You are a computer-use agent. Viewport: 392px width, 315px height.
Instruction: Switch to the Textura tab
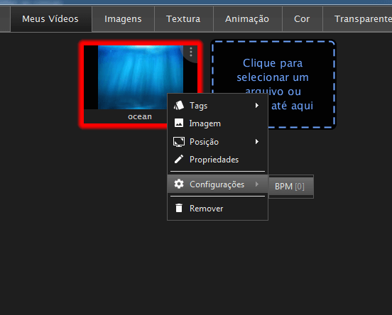click(183, 19)
